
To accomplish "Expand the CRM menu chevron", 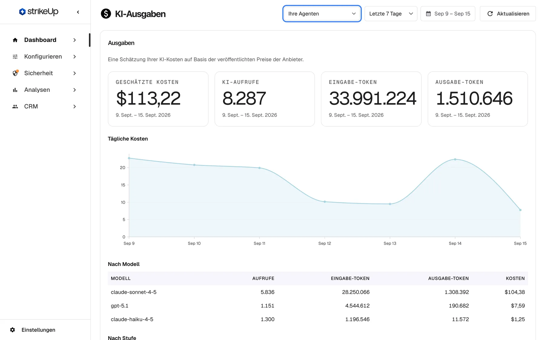I will (x=74, y=106).
